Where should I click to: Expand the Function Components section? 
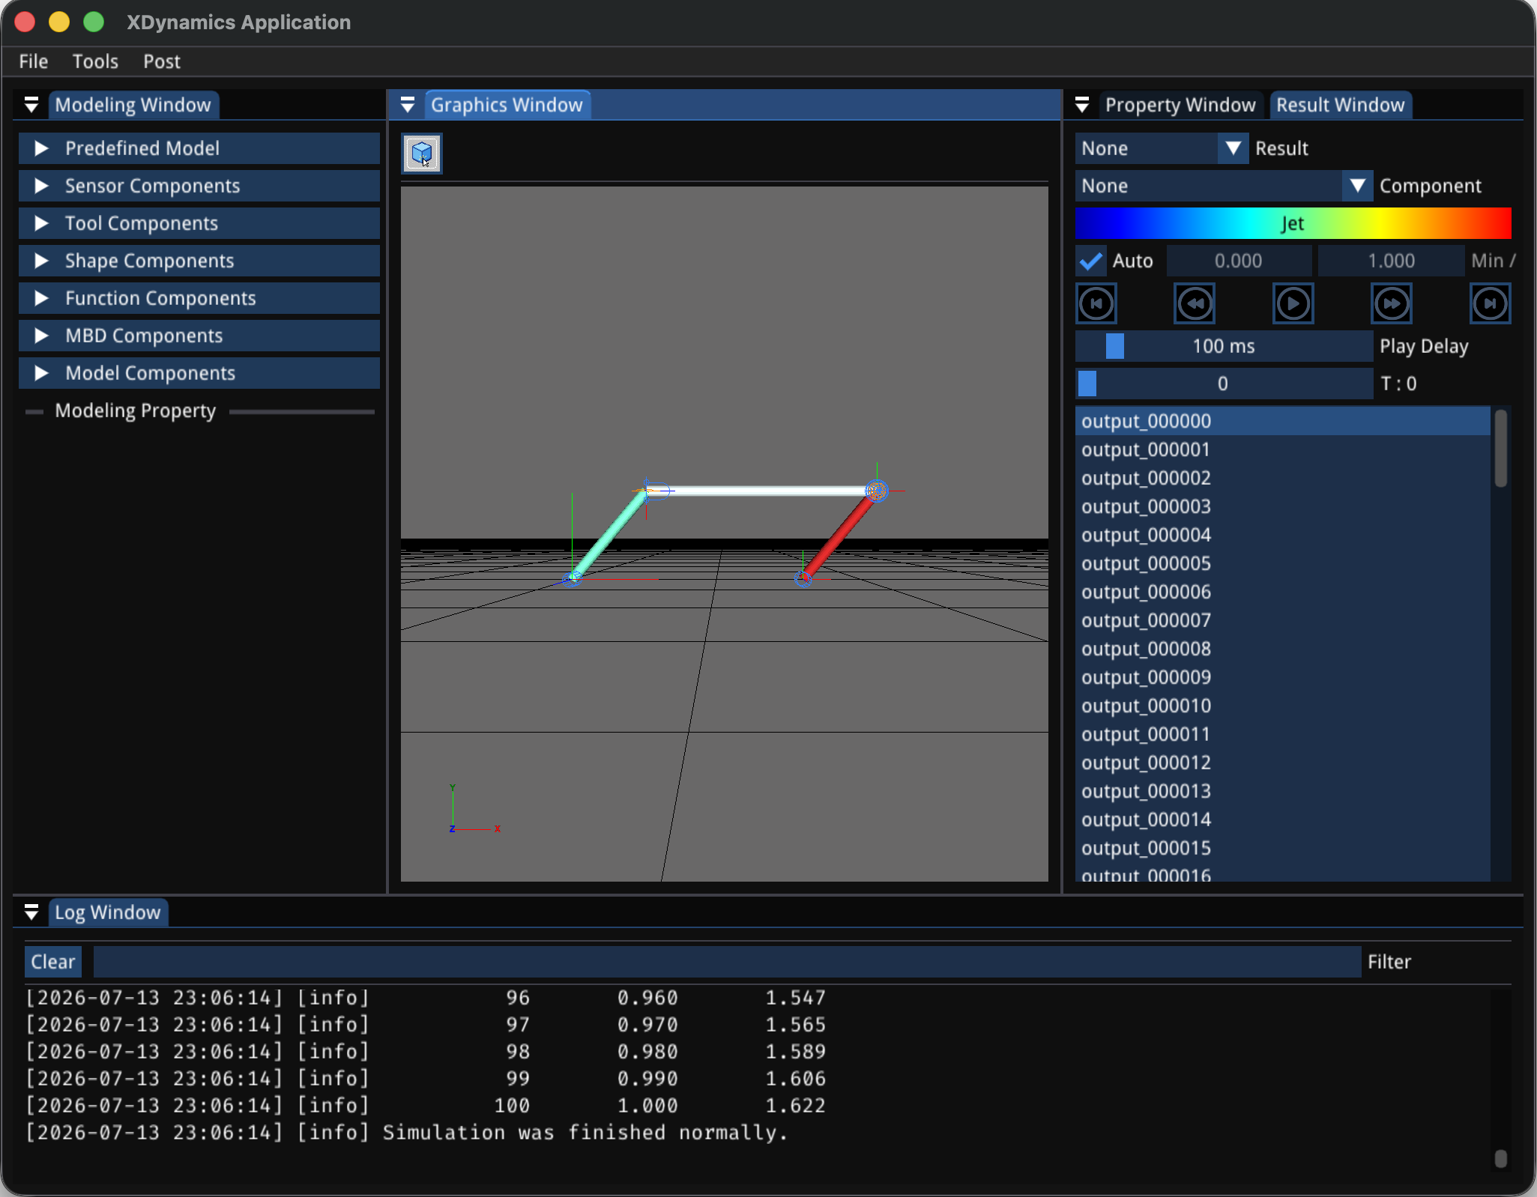[199, 298]
